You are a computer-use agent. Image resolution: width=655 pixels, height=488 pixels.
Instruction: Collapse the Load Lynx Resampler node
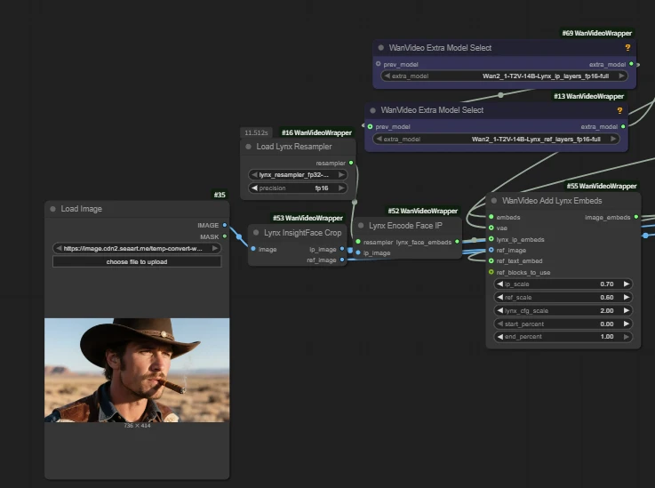(x=249, y=147)
